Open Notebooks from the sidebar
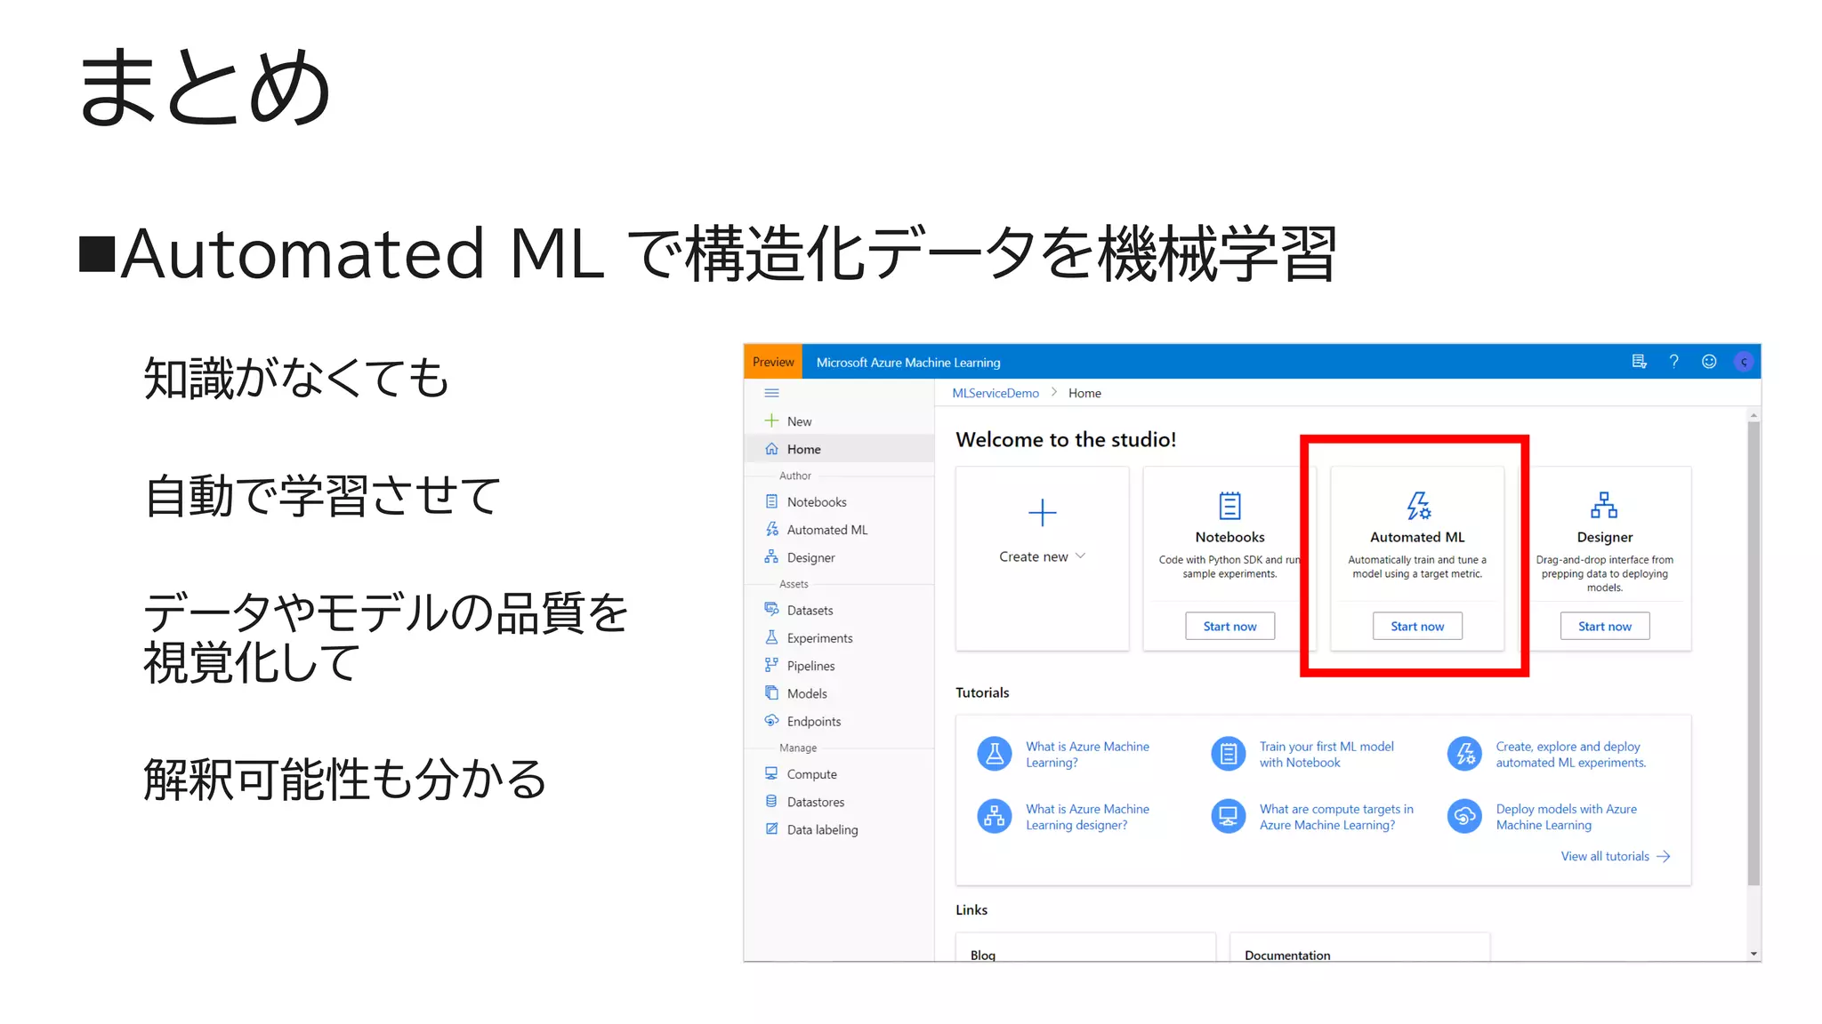Screen dimensions: 1822x1024 pos(839,501)
